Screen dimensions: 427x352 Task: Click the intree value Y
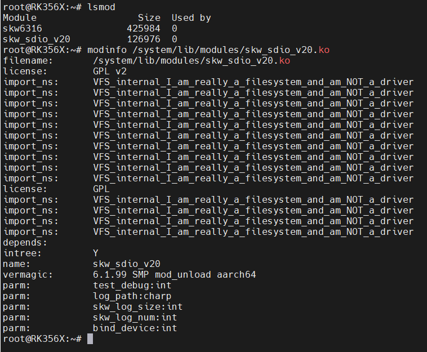[95, 253]
